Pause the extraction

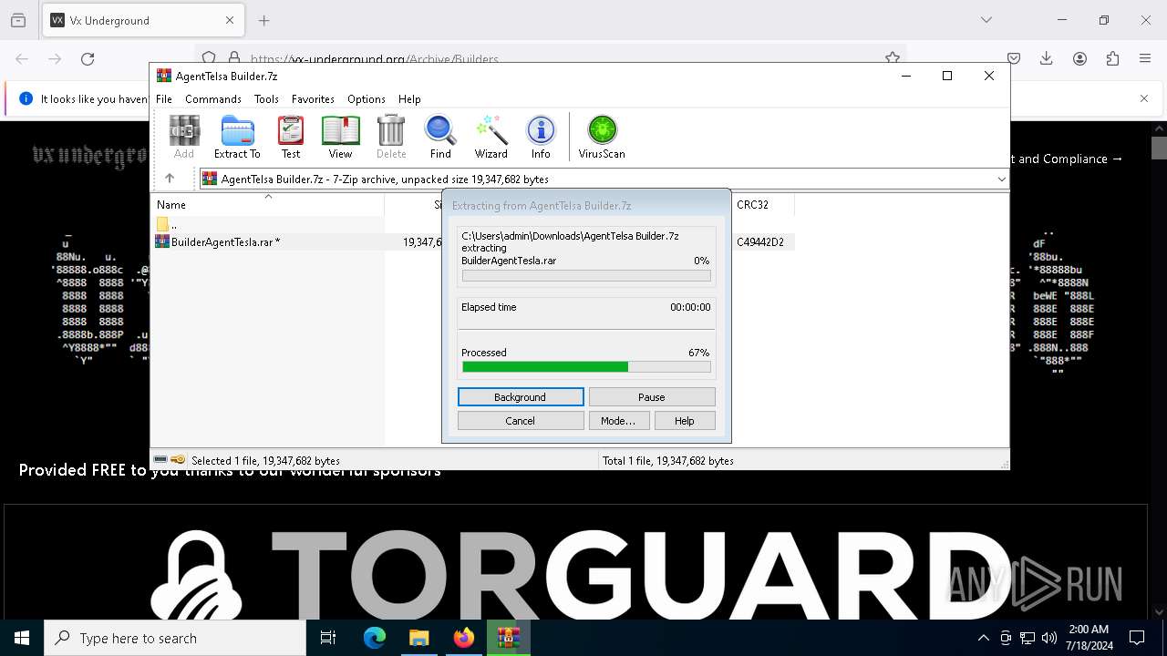point(652,397)
